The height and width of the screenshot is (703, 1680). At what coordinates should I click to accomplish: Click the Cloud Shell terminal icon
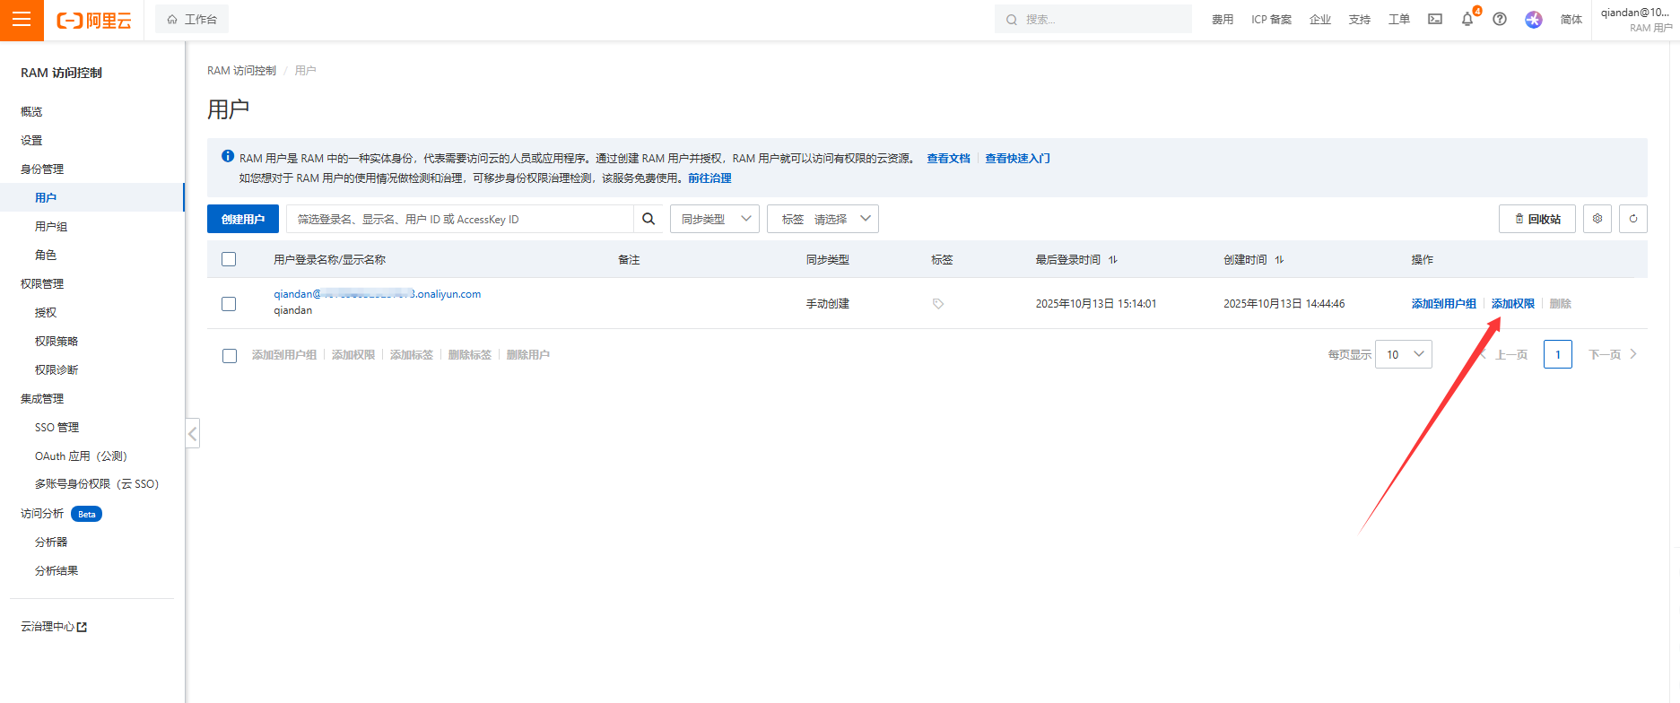point(1435,19)
